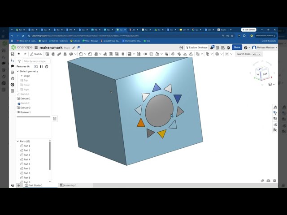The width and height of the screenshot is (287, 215).
Task: Open the Thicken tool dropdown arrow
Action: (x=75, y=54)
